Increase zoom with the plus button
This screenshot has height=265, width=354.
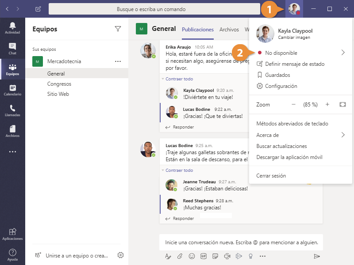click(x=327, y=105)
